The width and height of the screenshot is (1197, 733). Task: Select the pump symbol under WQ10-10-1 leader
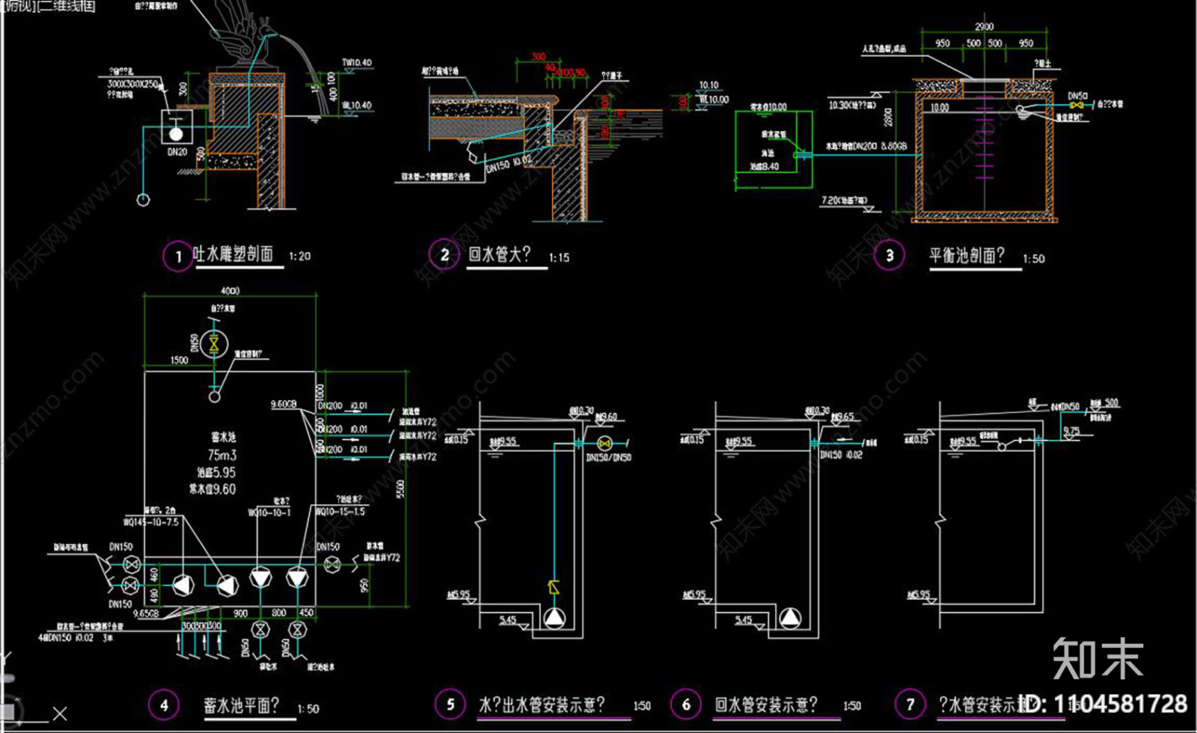tap(260, 577)
